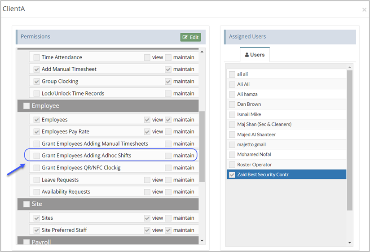Toggle Time Attendance maintain checkbox

pos(168,57)
